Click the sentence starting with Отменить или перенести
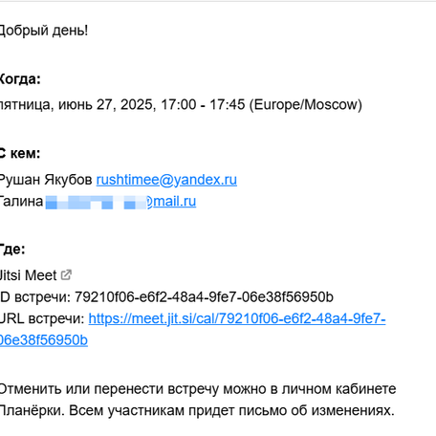The width and height of the screenshot is (436, 436). tap(198, 389)
